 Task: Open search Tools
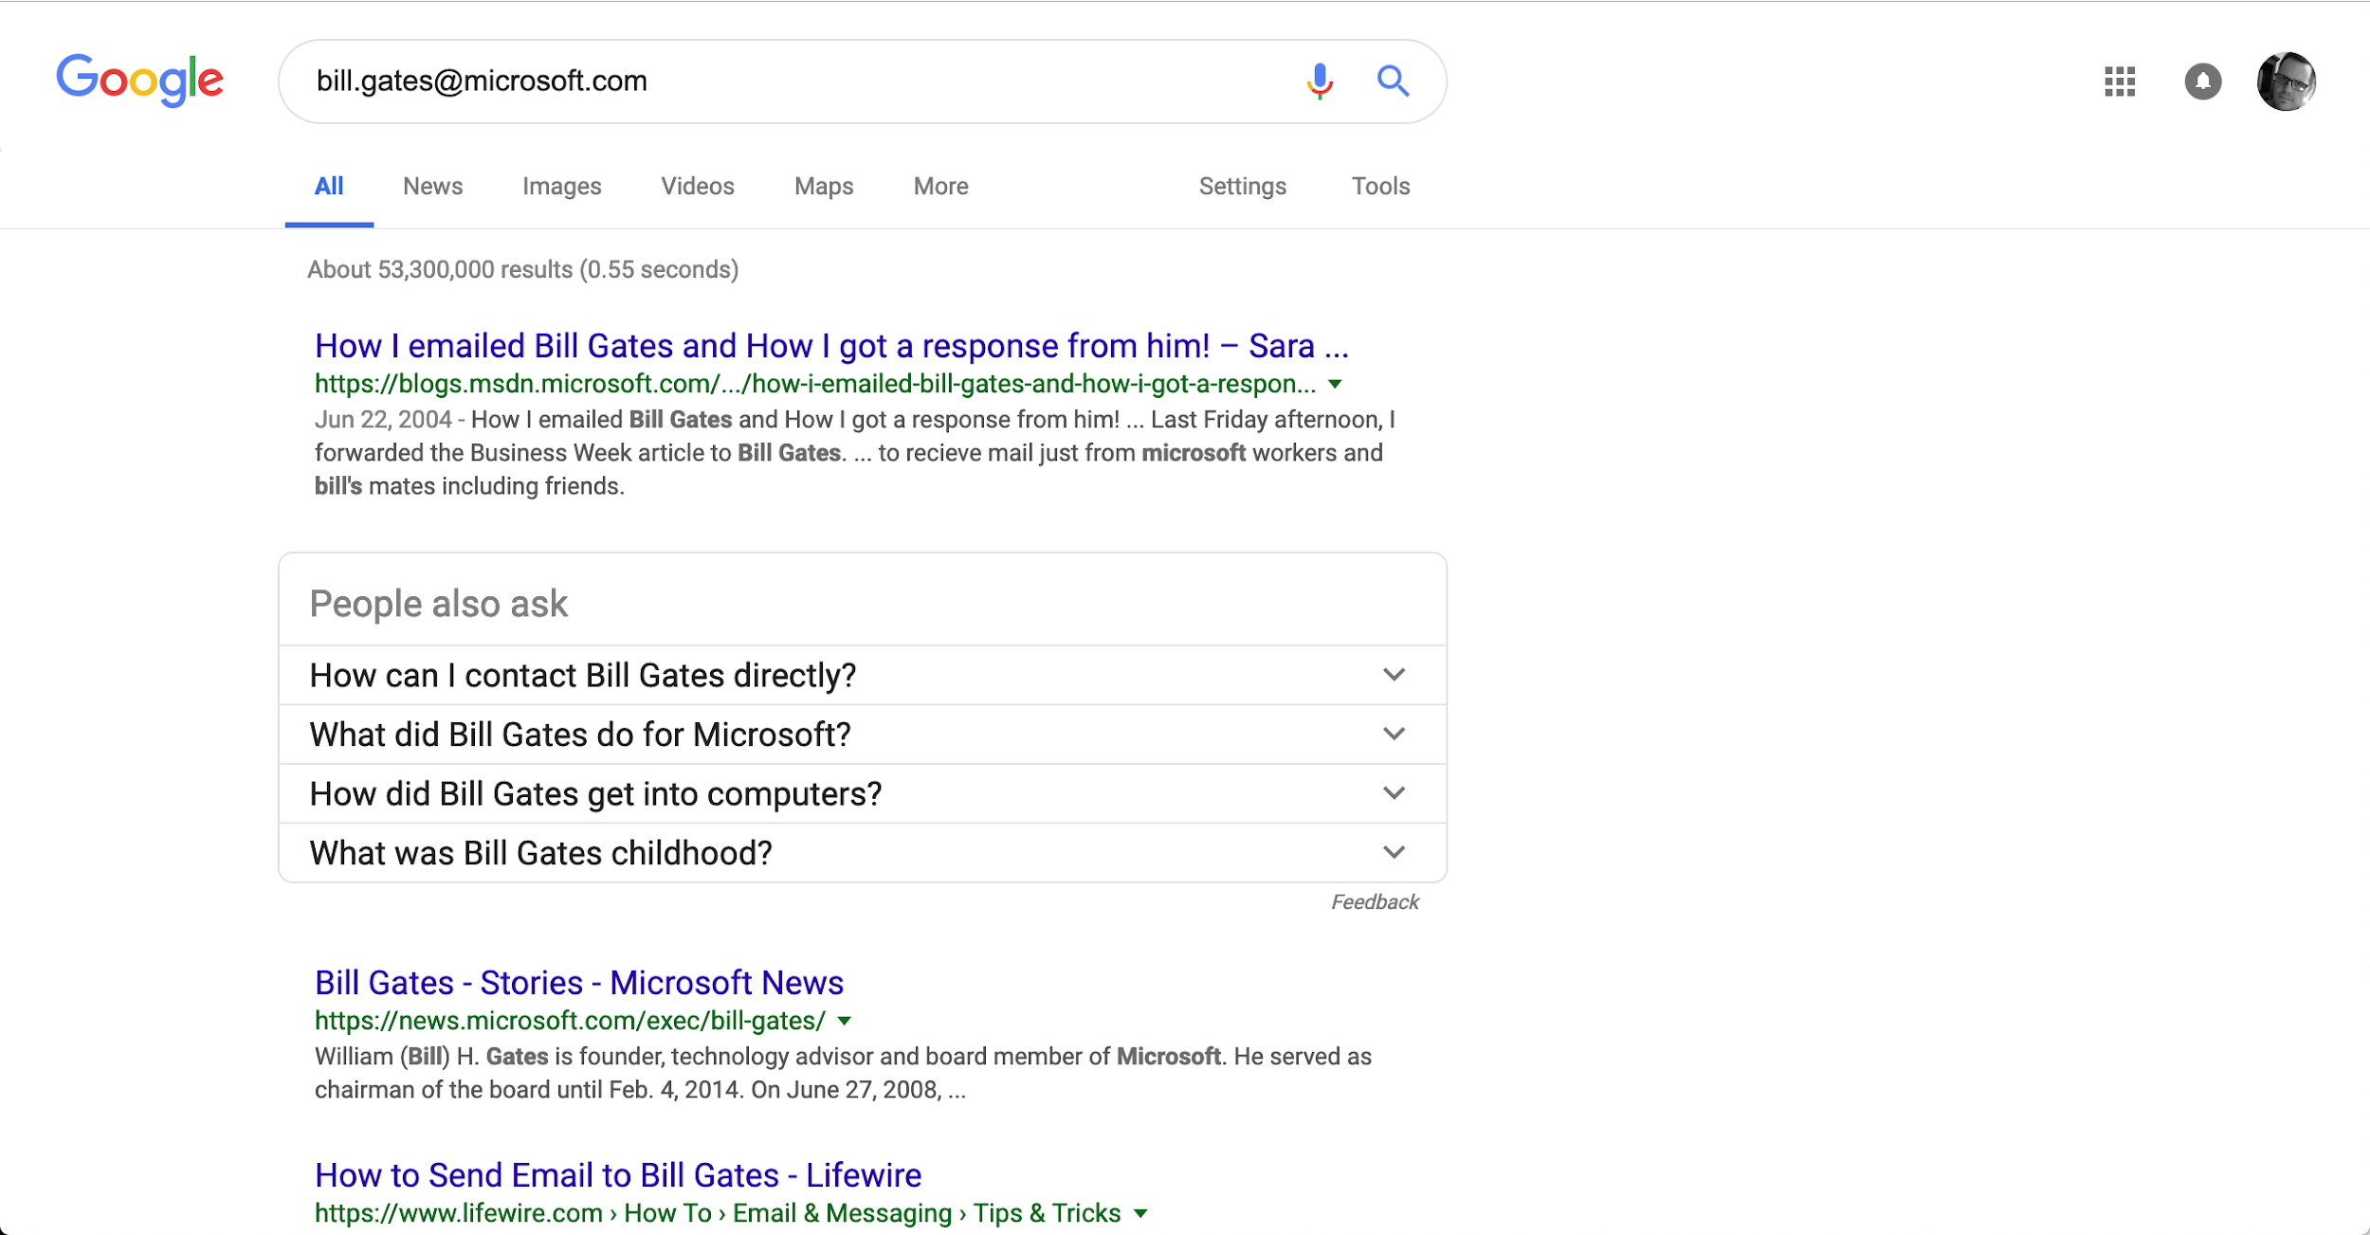click(x=1380, y=187)
